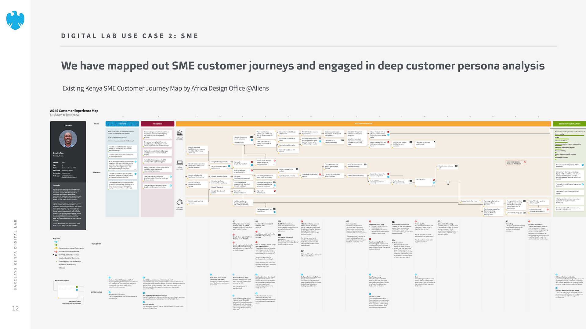Select the TRIGGERS stage header
Screen dimensions: 586x329
[122, 124]
